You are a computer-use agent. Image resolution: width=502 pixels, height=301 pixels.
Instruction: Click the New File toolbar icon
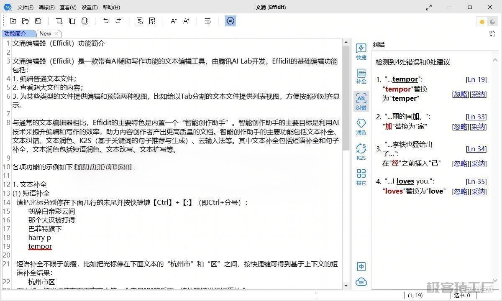point(13,21)
